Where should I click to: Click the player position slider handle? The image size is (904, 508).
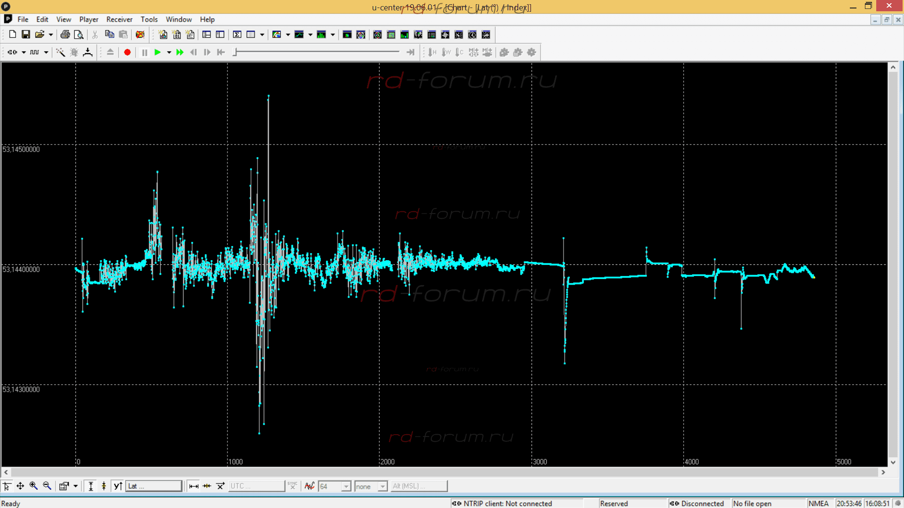click(235, 52)
